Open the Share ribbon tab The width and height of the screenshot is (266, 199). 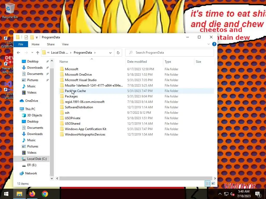(x=51, y=44)
